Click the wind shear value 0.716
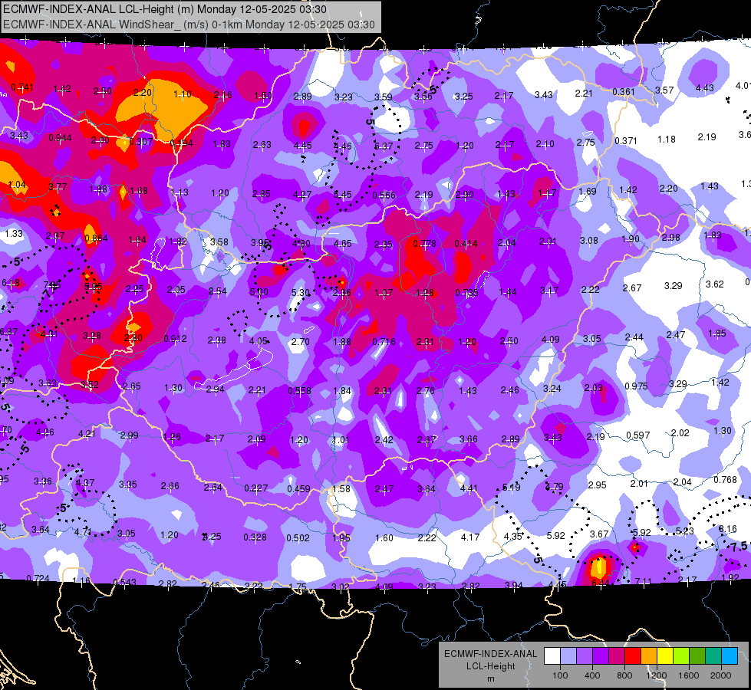Image resolution: width=751 pixels, height=690 pixels. (384, 342)
